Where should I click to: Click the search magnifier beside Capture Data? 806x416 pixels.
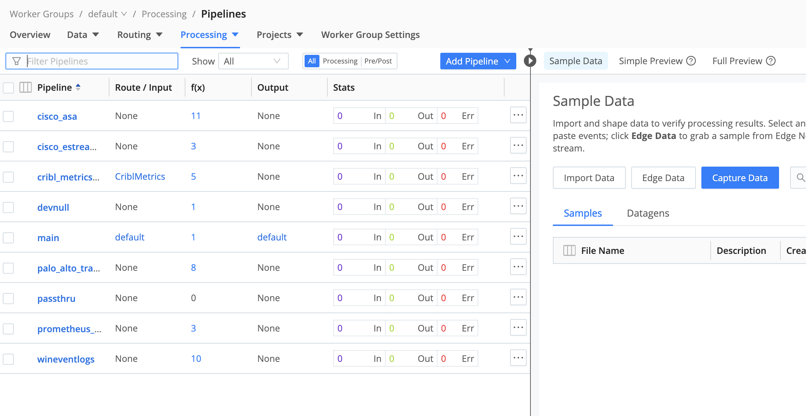tap(800, 178)
